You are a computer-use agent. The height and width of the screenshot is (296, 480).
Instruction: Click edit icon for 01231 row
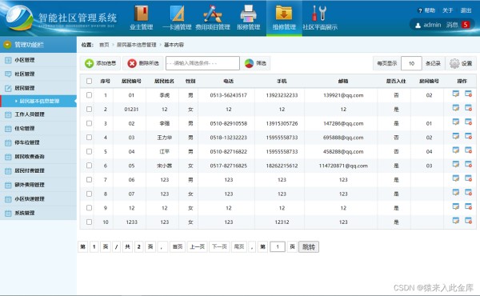click(x=456, y=108)
